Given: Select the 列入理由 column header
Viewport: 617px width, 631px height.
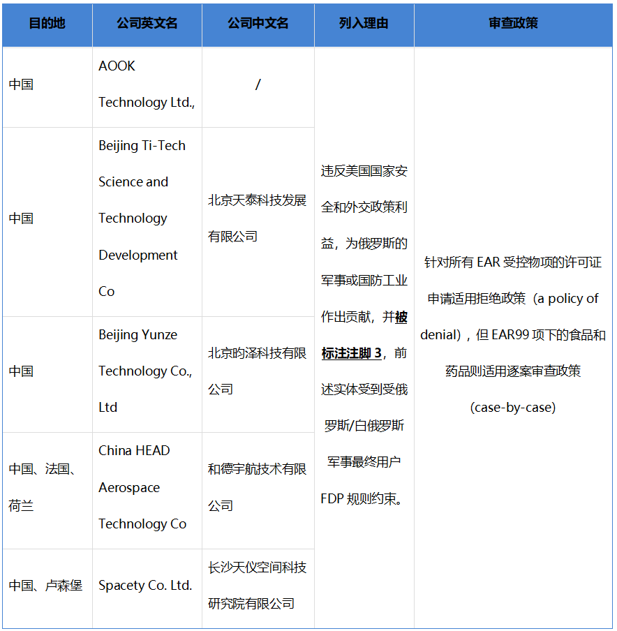Looking at the screenshot, I should [364, 23].
